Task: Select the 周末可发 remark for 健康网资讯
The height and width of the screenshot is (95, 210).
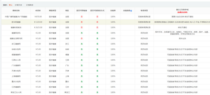Action: pyautogui.click(x=182, y=33)
